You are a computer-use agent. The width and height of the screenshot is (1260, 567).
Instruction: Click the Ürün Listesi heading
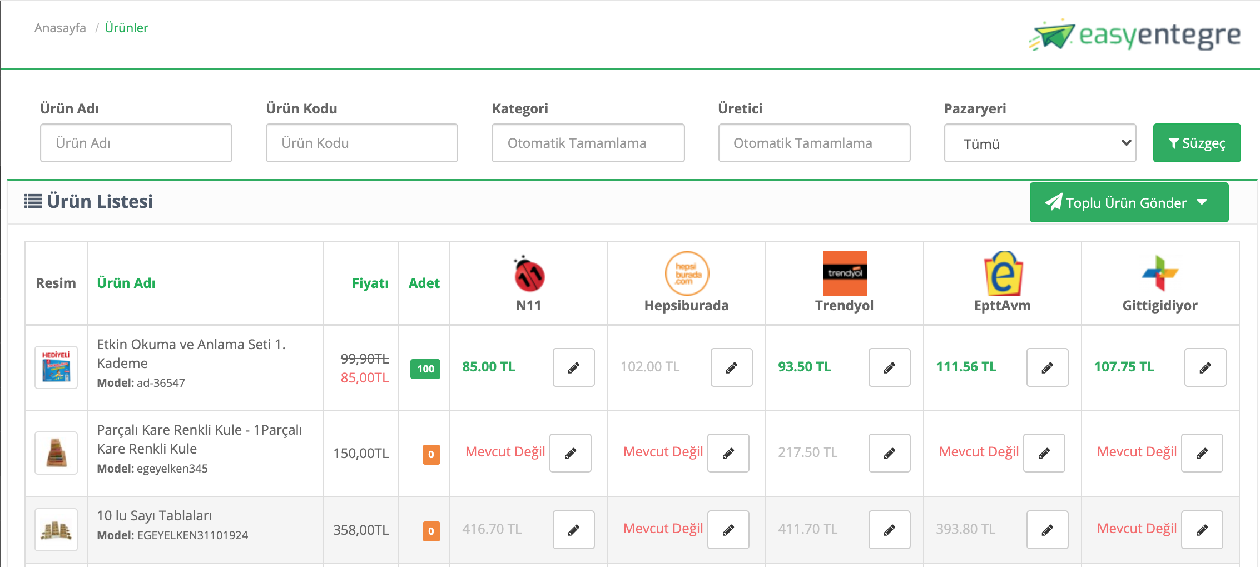click(89, 201)
